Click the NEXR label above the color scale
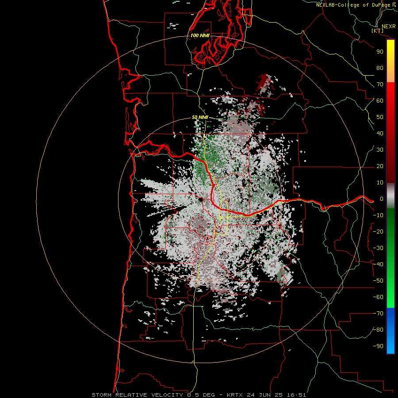The width and height of the screenshot is (398, 398). (x=389, y=27)
